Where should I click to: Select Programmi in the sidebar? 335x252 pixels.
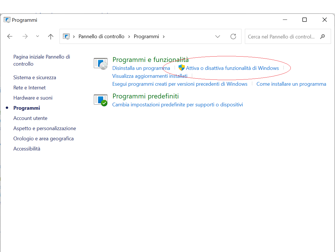27,108
